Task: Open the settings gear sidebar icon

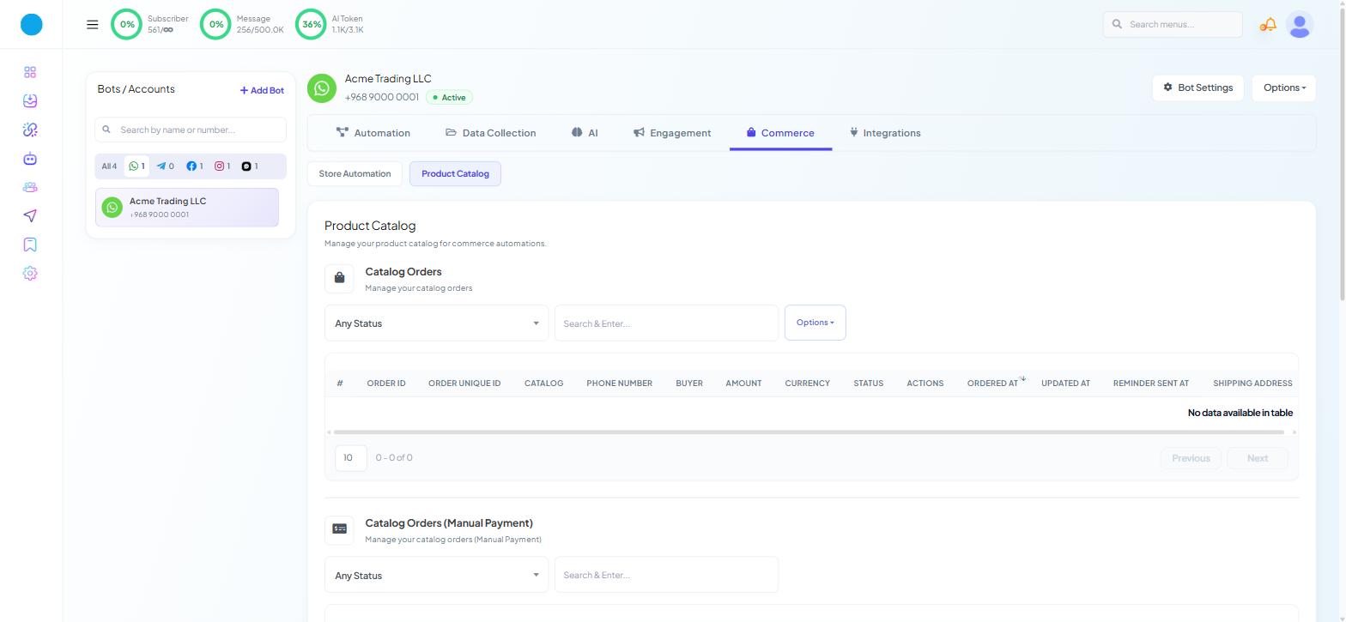Action: coord(30,274)
